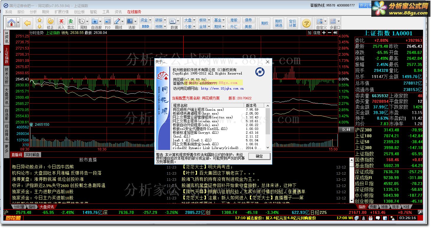Viewport: 431px width, 228px height.
Task: Click the page-up arrow icon
Action: [x=40, y=20]
